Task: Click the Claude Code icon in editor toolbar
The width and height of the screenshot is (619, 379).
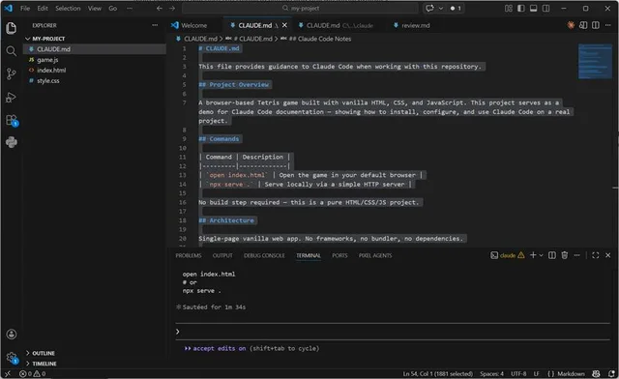Action: (571, 25)
